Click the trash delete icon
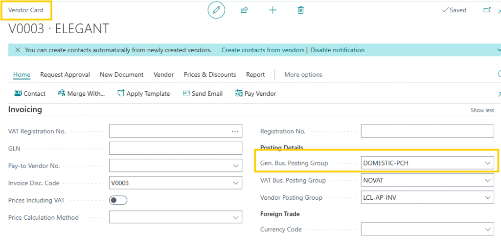The image size is (501, 251). (301, 10)
